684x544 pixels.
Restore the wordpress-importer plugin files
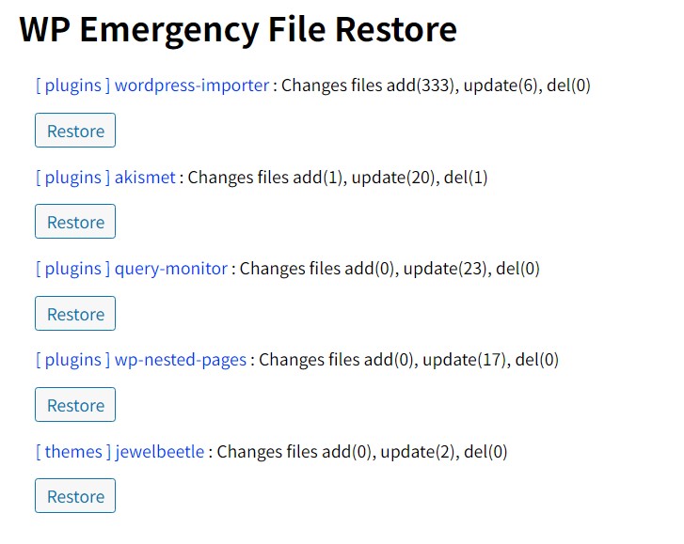[x=75, y=131]
